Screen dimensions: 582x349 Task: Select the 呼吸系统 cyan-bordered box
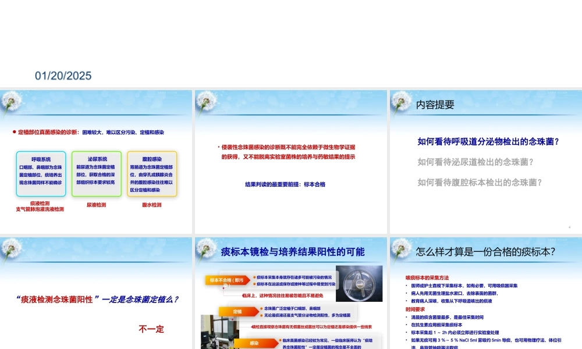[41, 174]
